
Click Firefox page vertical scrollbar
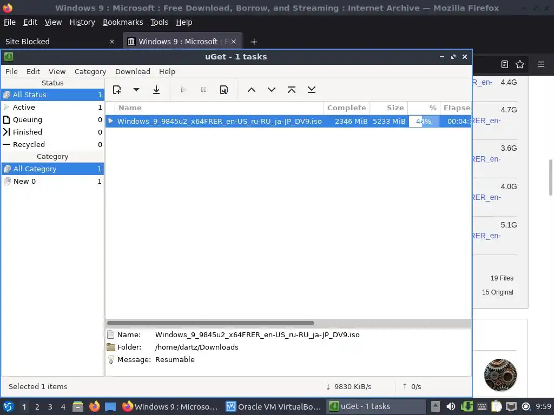click(550, 177)
